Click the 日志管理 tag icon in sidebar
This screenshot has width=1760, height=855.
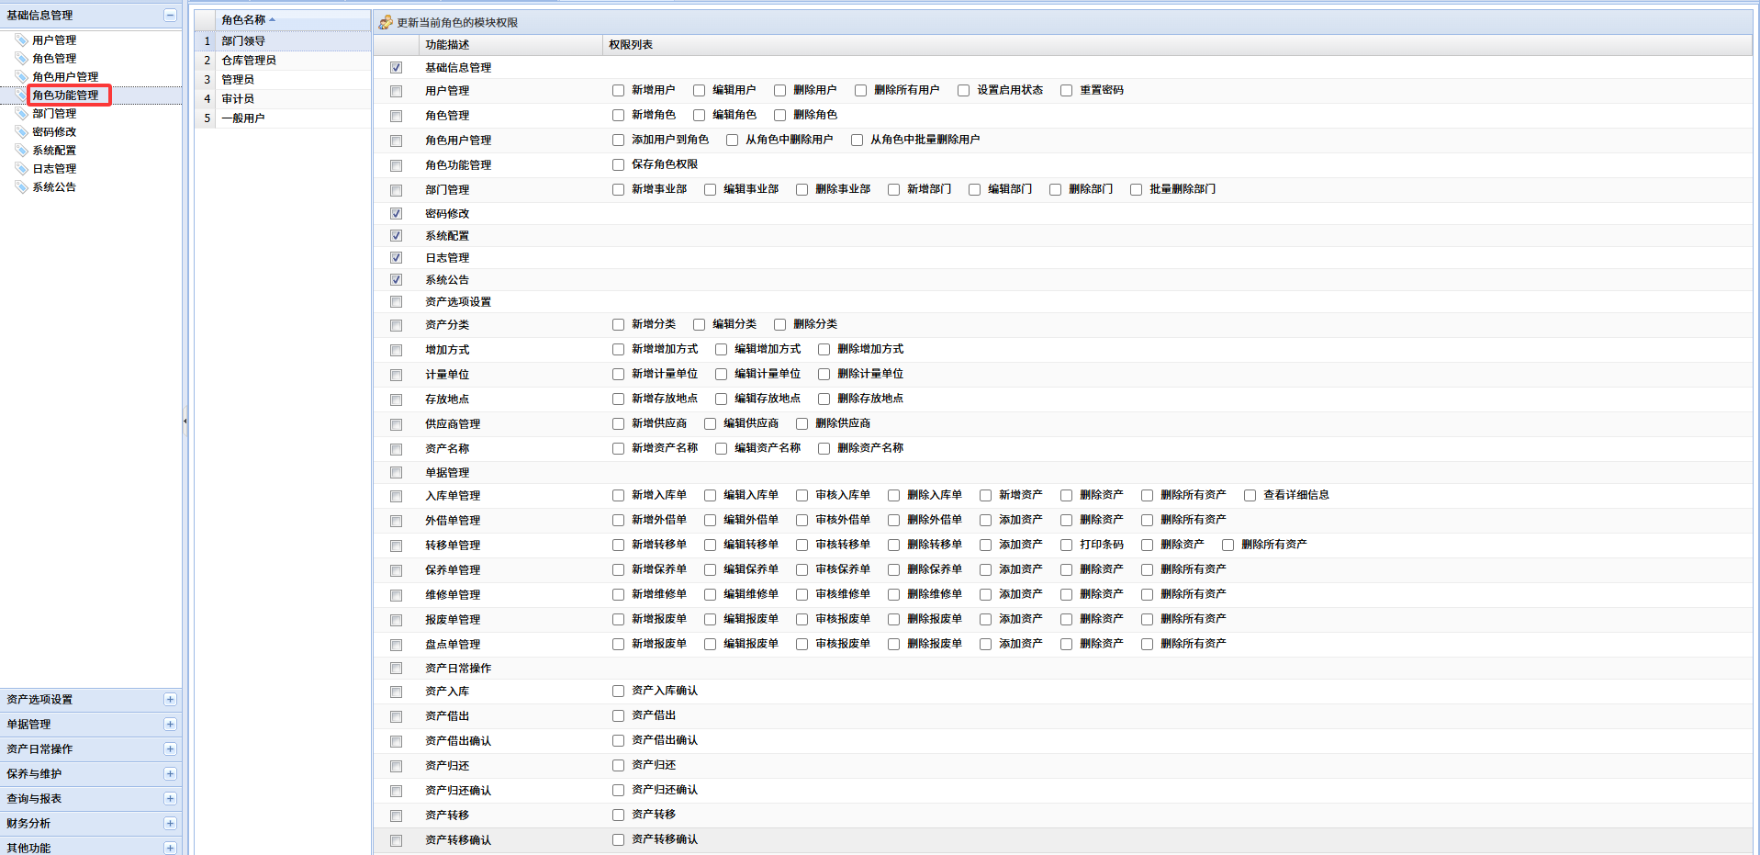coord(22,169)
